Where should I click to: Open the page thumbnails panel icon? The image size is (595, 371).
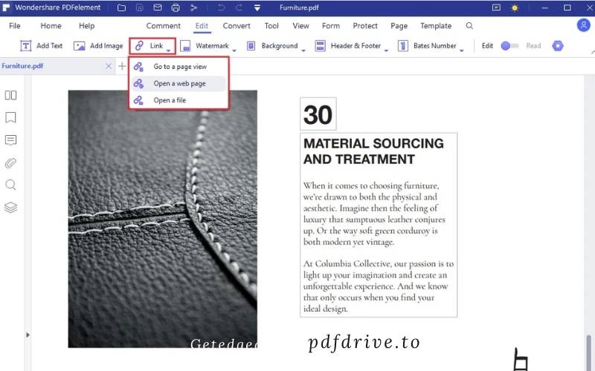coord(10,95)
